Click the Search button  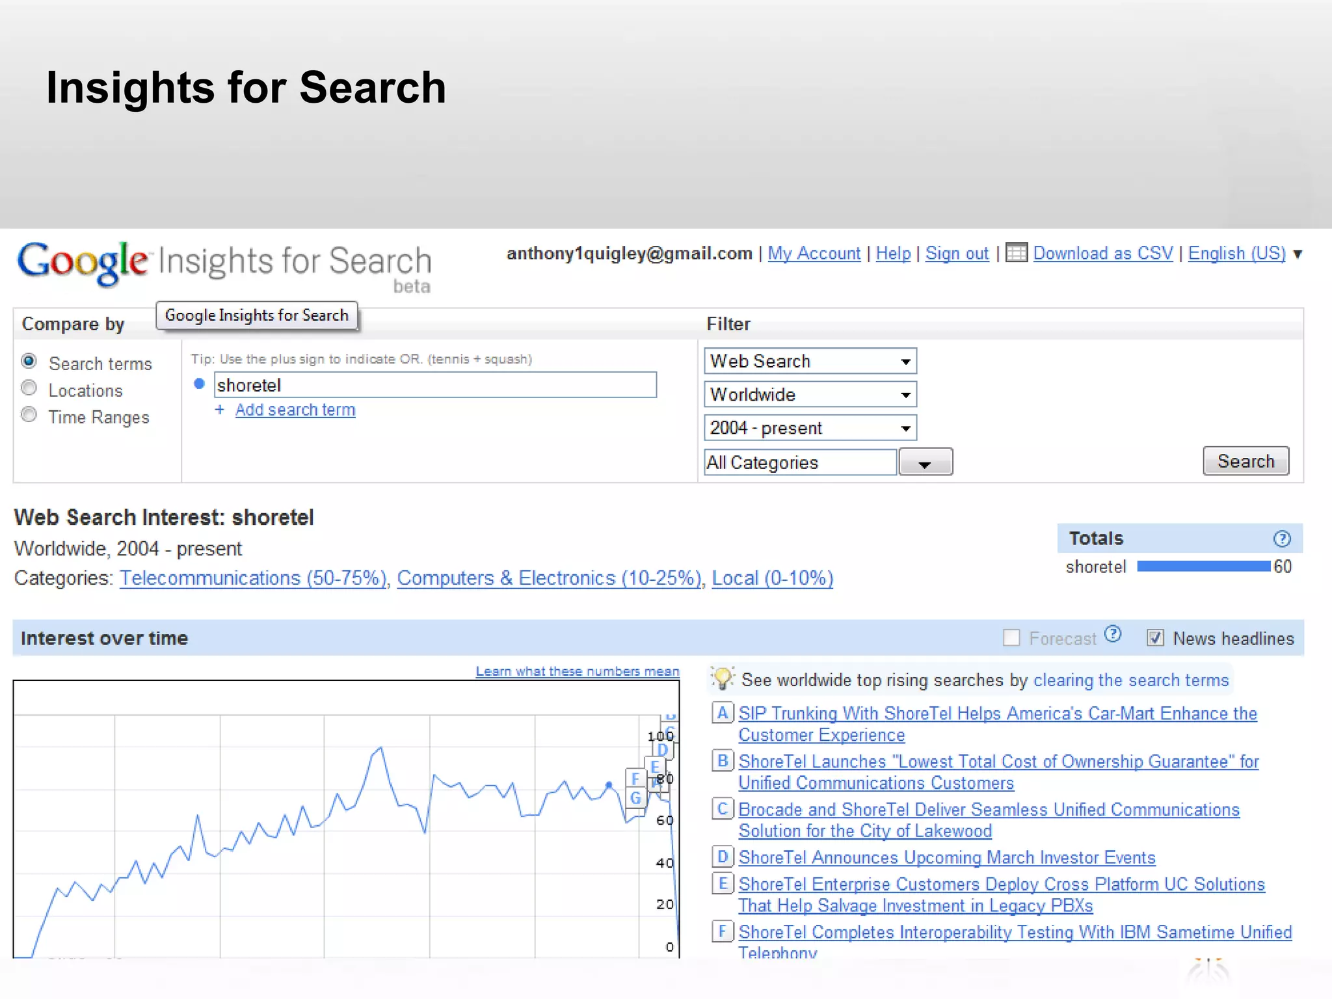(1246, 461)
